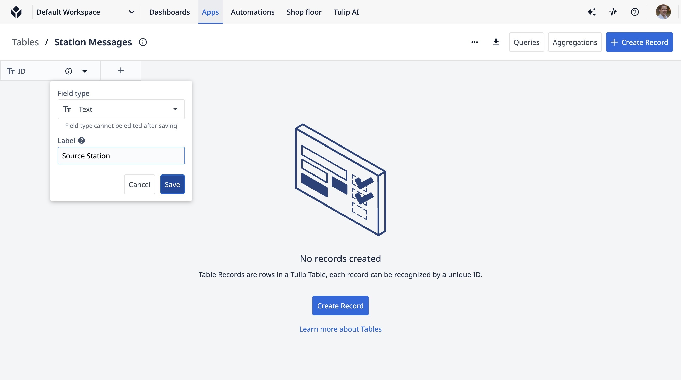Click the download table icon
This screenshot has height=380, width=681.
point(496,42)
